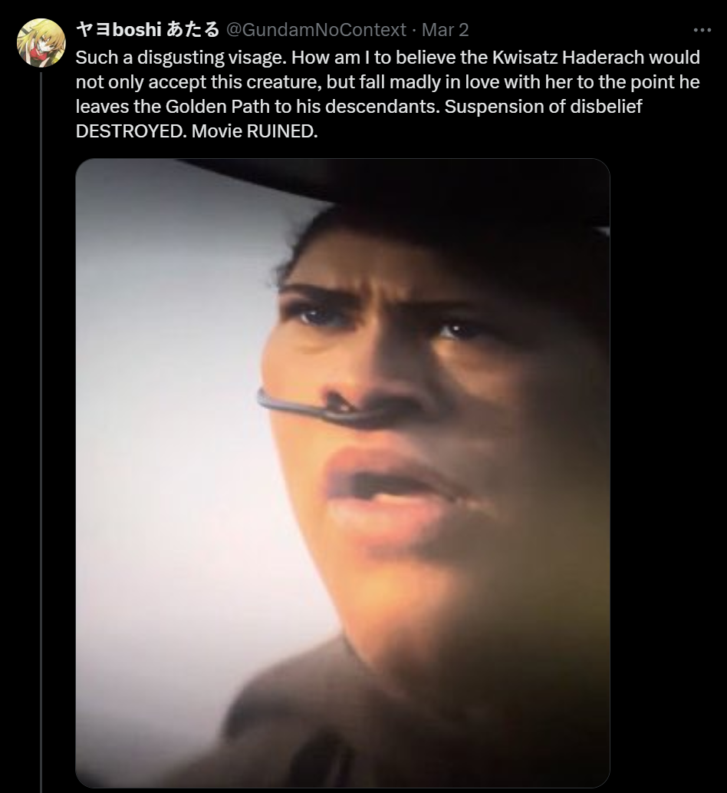Click the character's furrowed eyes in image

(x=384, y=319)
